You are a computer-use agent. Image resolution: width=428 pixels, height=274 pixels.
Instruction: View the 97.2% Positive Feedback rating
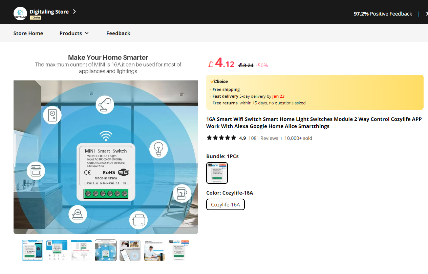383,14
